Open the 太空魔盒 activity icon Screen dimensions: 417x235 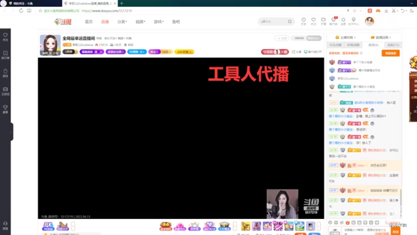[x=224, y=226]
